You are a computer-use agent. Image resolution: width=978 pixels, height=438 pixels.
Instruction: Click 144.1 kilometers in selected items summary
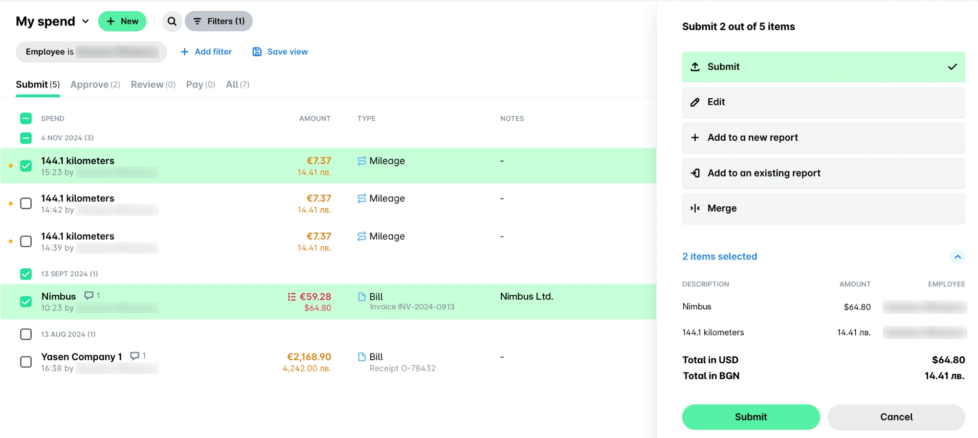713,332
